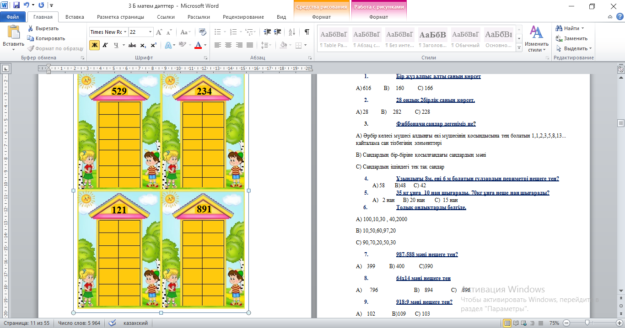Toggle Italic (К) formatting
This screenshot has width=625, height=328.
105,45
